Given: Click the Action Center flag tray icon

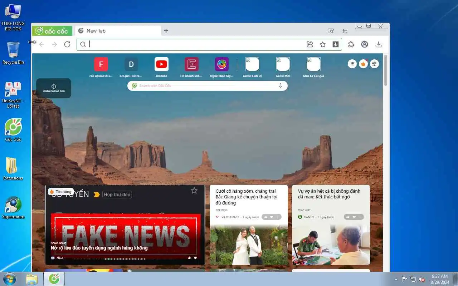Looking at the screenshot, I should [405, 279].
